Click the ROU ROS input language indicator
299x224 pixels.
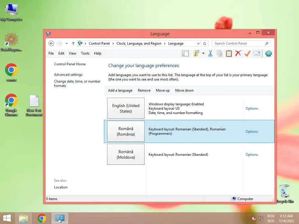pos(271,218)
